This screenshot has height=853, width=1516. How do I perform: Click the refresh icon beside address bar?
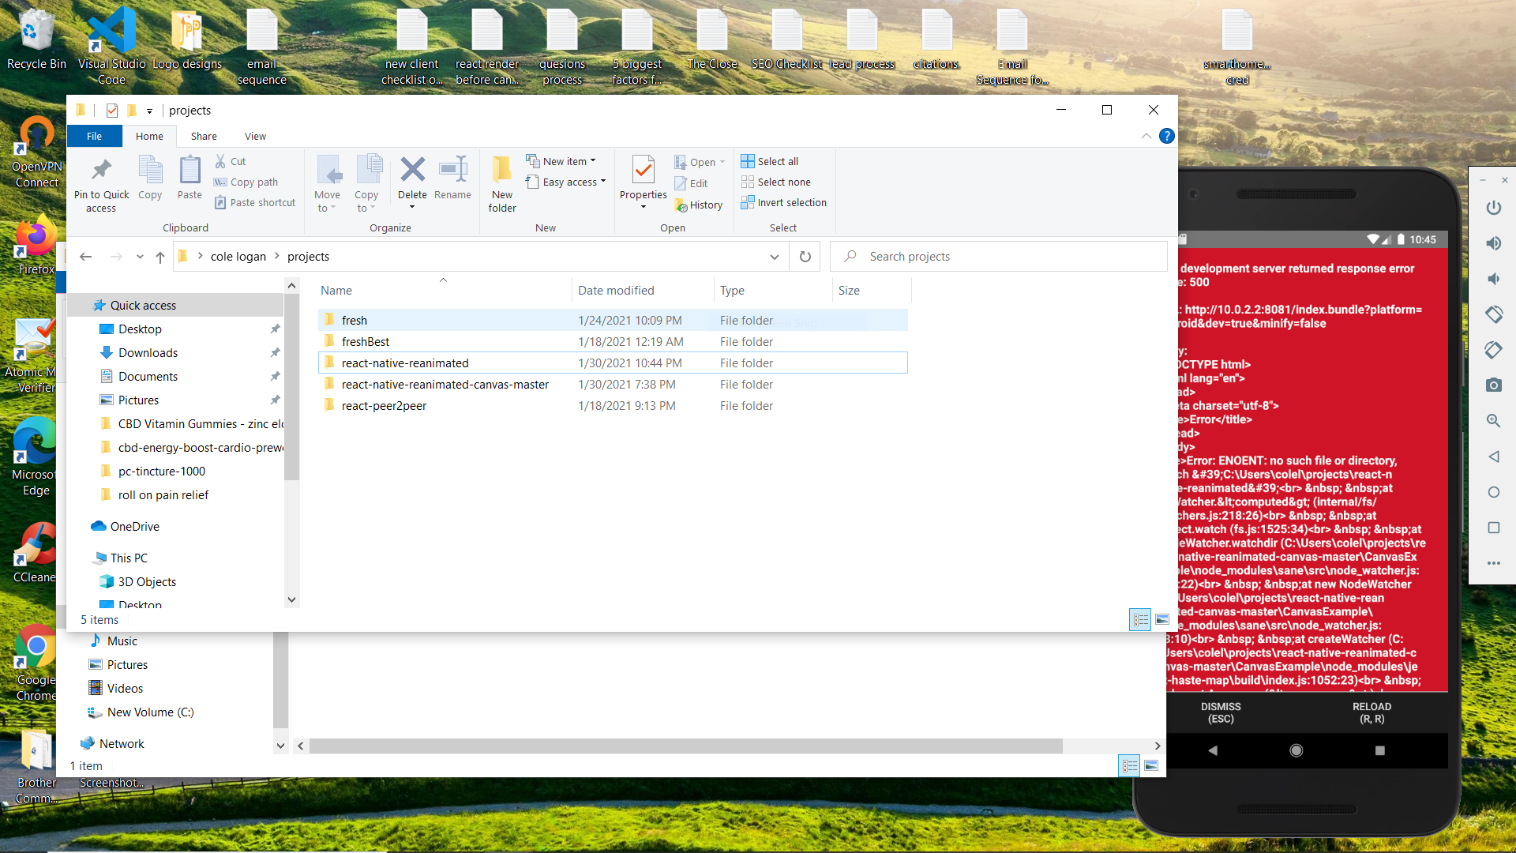coord(805,257)
